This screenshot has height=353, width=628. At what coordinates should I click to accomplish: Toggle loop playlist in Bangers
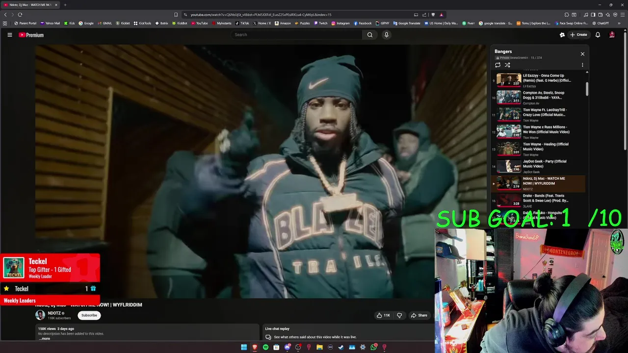(x=497, y=65)
